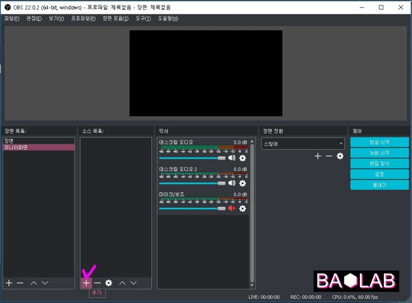Remove scene transition with minus

pyautogui.click(x=329, y=156)
